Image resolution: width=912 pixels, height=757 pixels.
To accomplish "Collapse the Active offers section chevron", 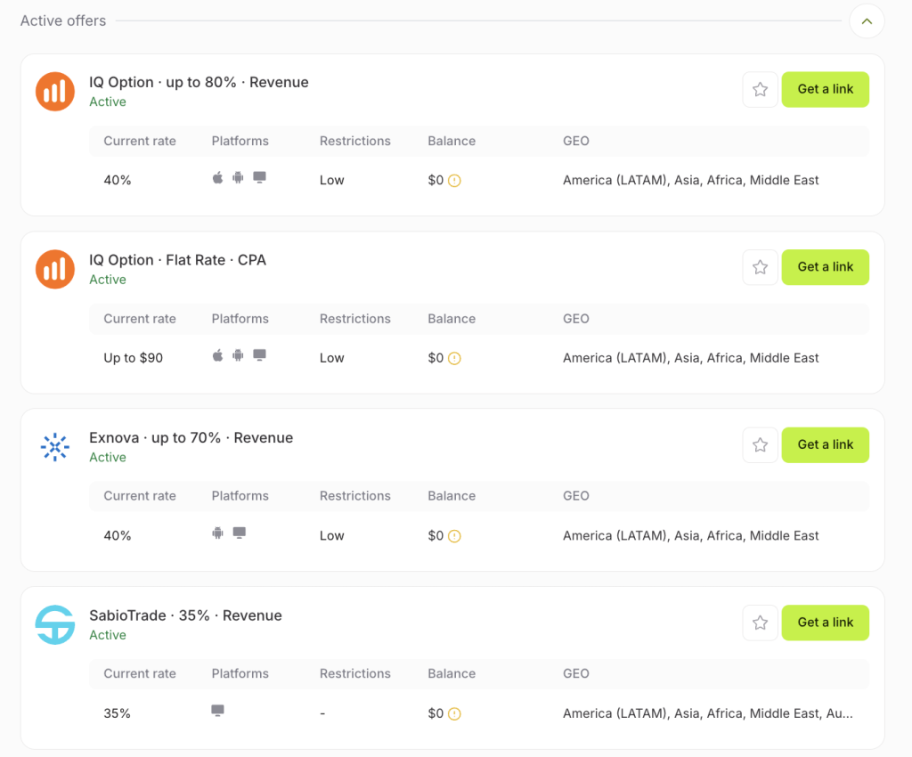I will 867,21.
